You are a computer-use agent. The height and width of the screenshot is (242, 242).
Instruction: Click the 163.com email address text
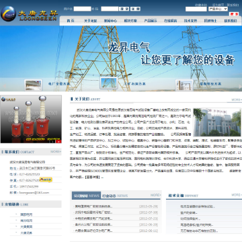click(x=34, y=192)
